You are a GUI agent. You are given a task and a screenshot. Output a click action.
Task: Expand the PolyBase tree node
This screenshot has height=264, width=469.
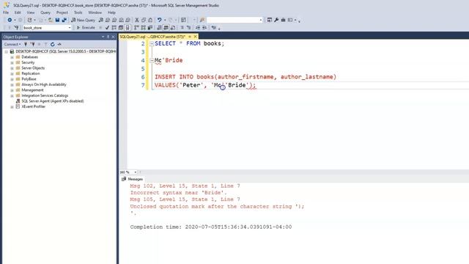(12, 79)
